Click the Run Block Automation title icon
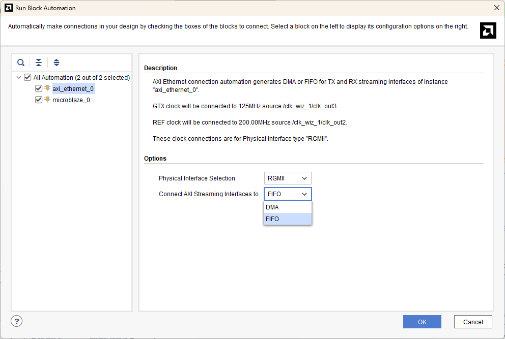Viewport: 505px width, 339px height. [x=9, y=8]
